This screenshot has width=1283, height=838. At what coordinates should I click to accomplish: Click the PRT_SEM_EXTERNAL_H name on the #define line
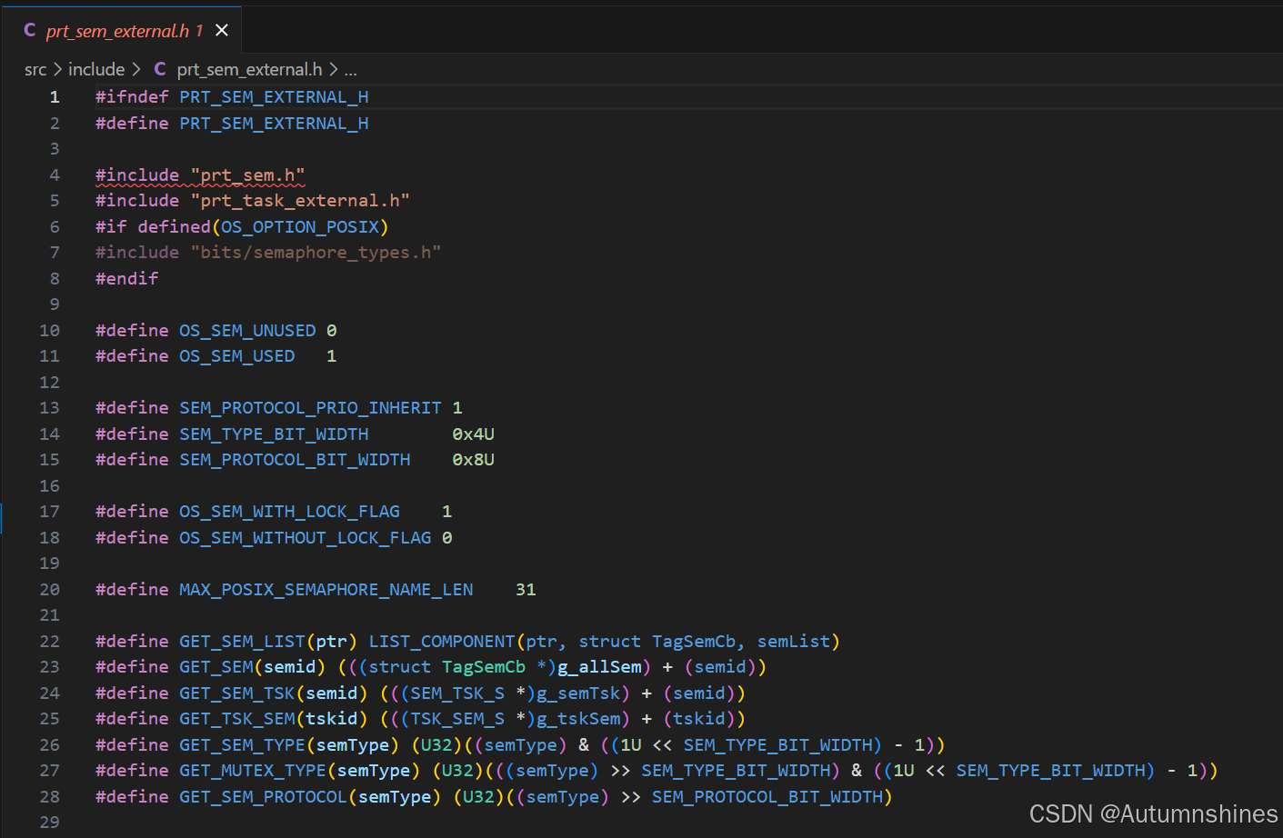[274, 124]
